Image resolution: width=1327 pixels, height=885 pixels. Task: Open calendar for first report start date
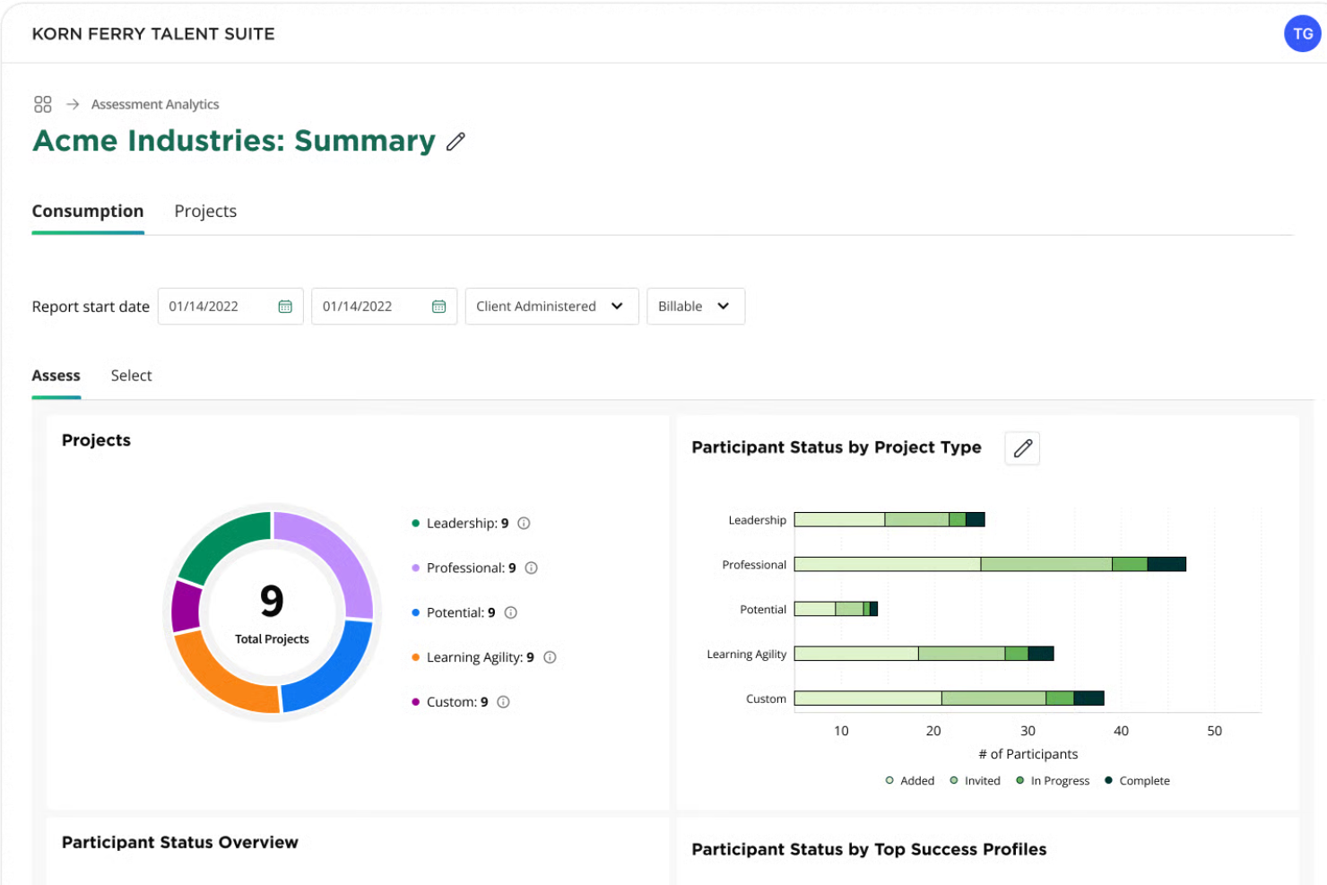(285, 307)
